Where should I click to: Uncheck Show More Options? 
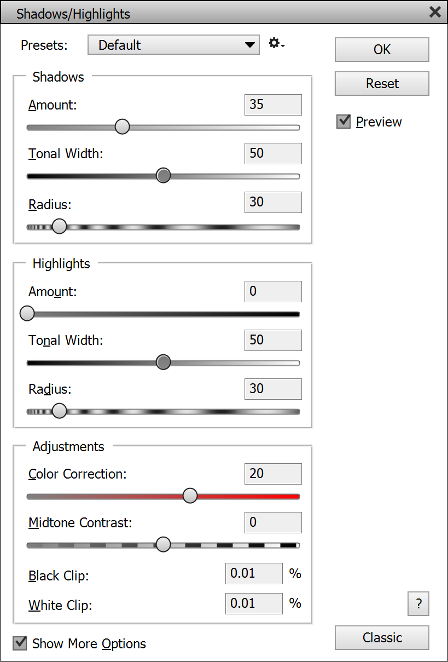click(20, 643)
